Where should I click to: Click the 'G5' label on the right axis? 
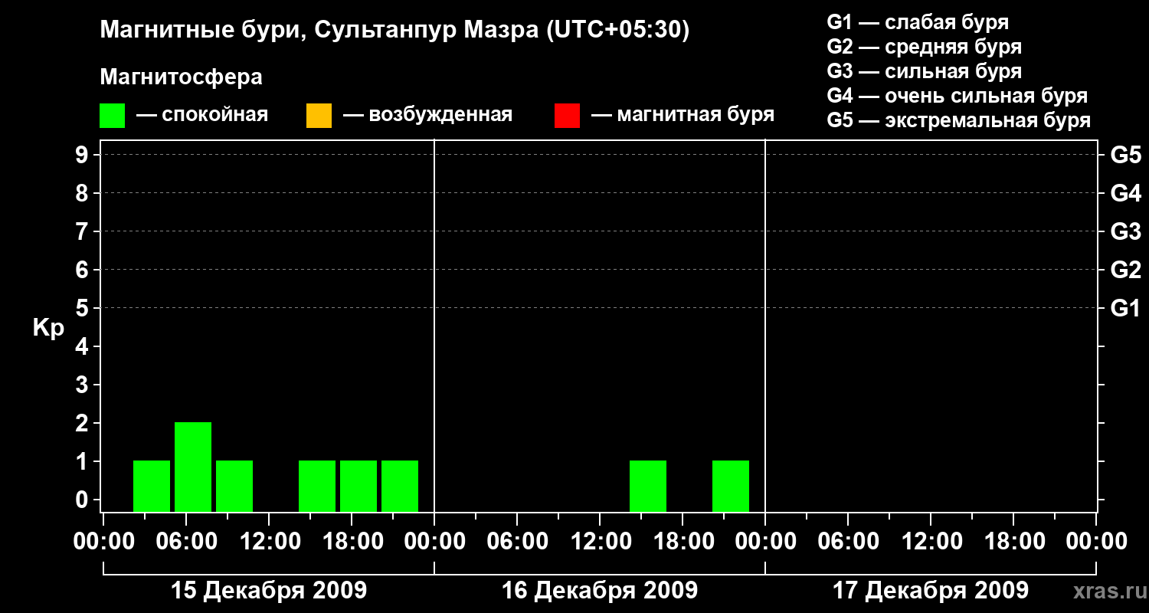pyautogui.click(x=1125, y=156)
